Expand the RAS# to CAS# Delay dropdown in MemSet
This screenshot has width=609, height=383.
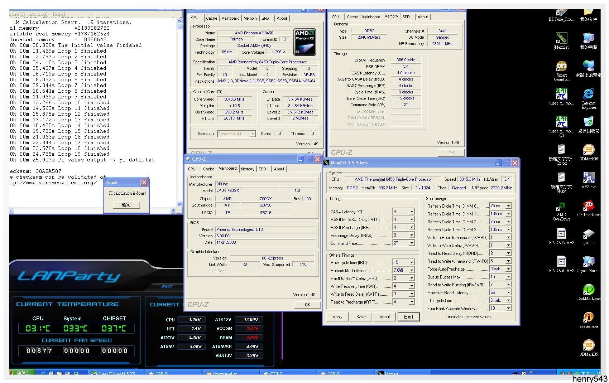(x=412, y=219)
